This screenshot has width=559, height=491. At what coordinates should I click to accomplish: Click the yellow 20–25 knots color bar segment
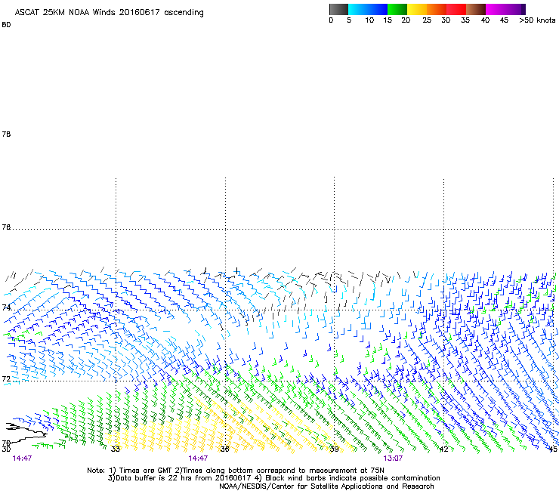pyautogui.click(x=417, y=9)
